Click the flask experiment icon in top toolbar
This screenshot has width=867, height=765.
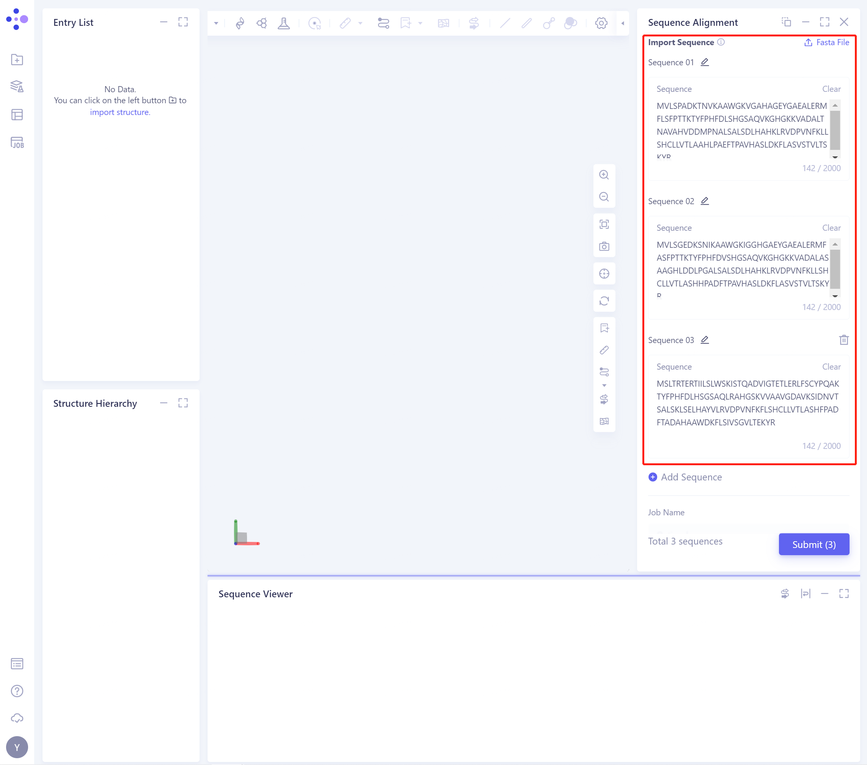(x=284, y=23)
